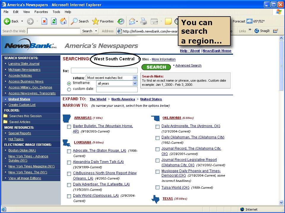Open Favorites star in toolbar
The height and width of the screenshot is (213, 285).
(95, 21)
